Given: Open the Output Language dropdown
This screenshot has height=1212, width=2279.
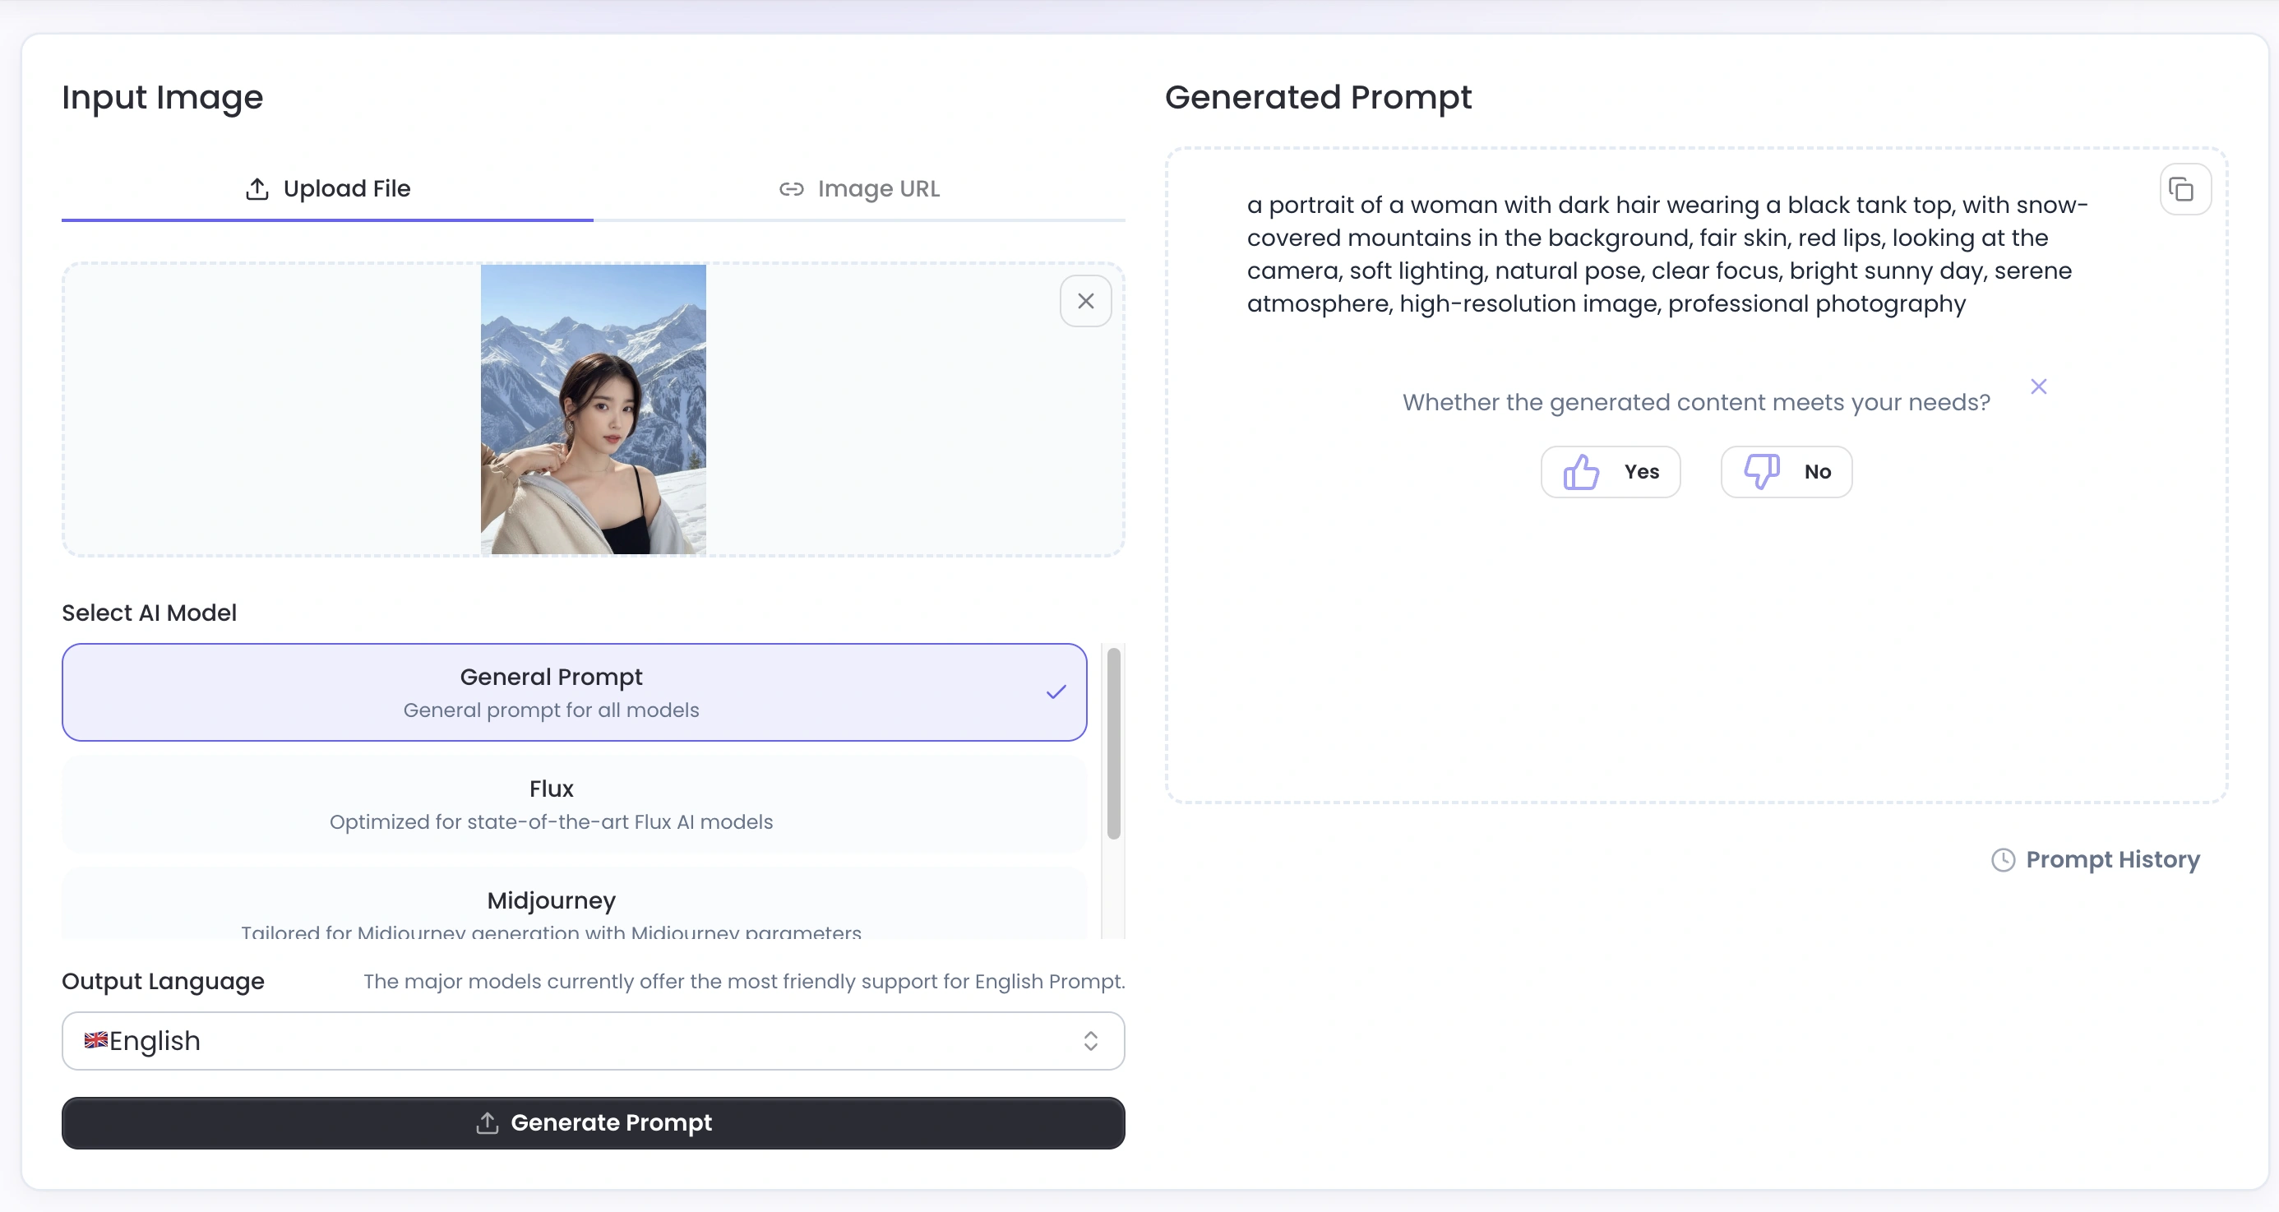Looking at the screenshot, I should (593, 1041).
